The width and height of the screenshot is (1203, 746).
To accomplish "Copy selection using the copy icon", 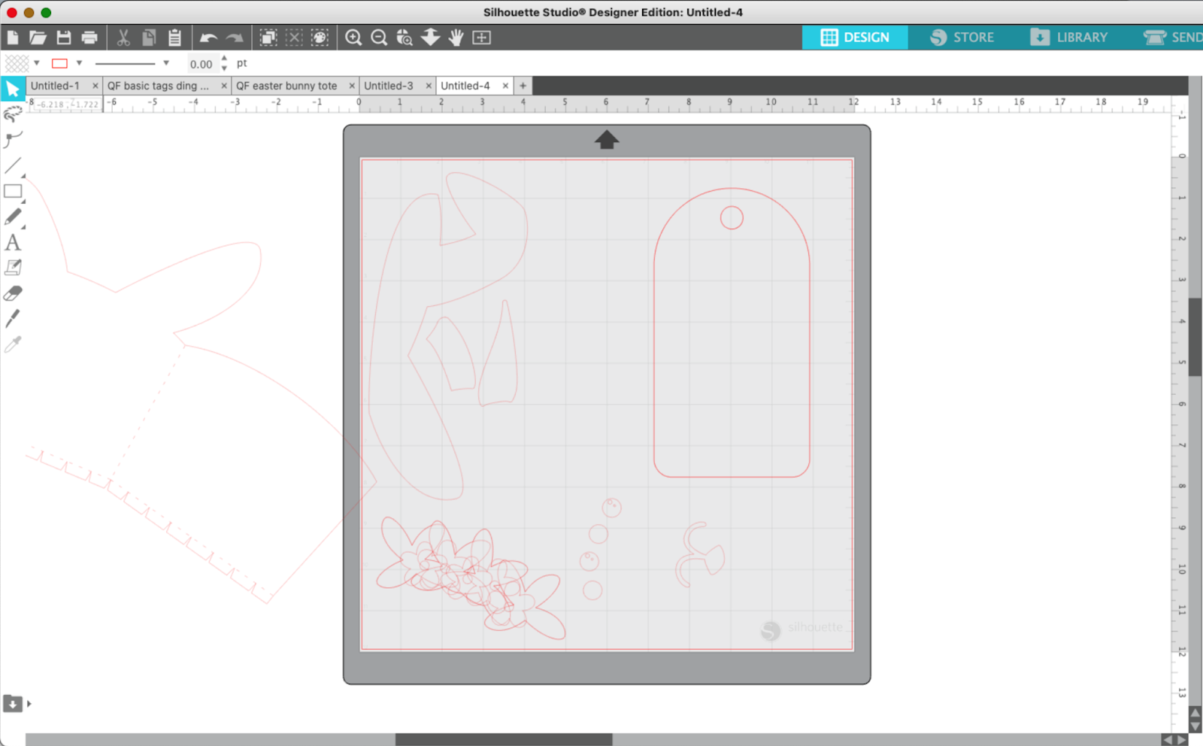I will coord(149,38).
